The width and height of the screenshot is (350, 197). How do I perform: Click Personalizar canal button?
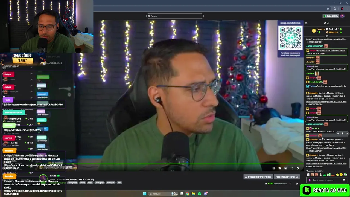click(287, 177)
